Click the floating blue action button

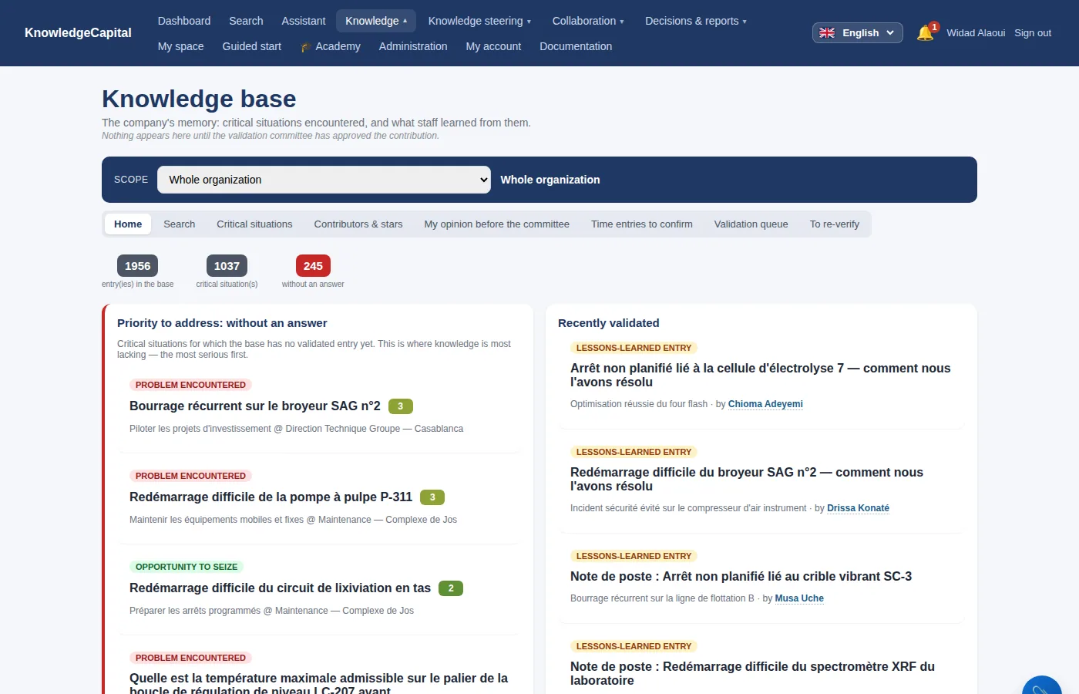pos(1042,685)
